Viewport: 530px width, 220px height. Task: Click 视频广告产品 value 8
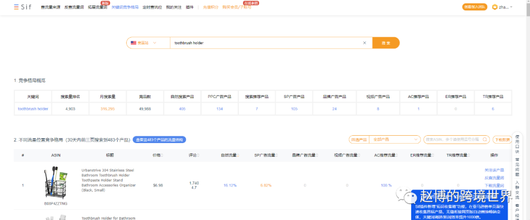(x=378, y=109)
